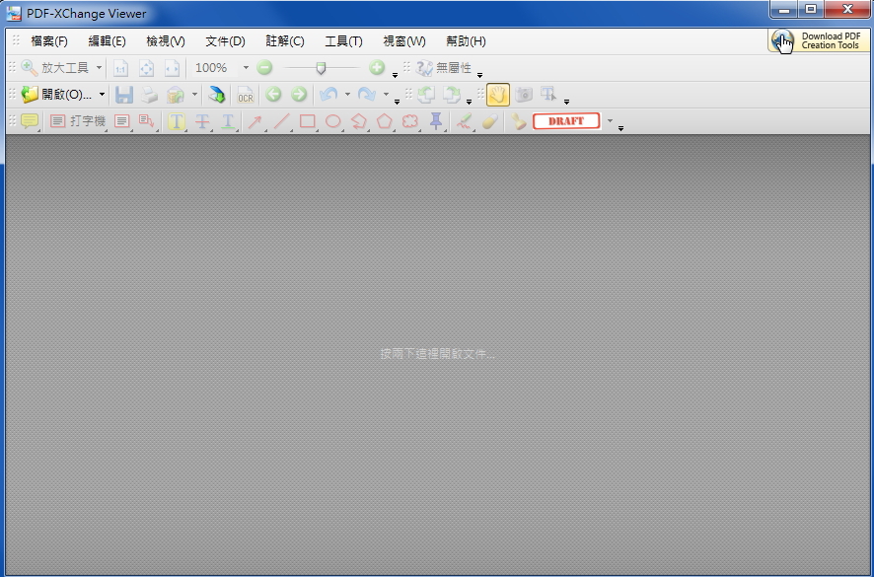Screen dimensions: 874x577
Task: Open the zoom tool dropdown arrow
Action: (100, 68)
